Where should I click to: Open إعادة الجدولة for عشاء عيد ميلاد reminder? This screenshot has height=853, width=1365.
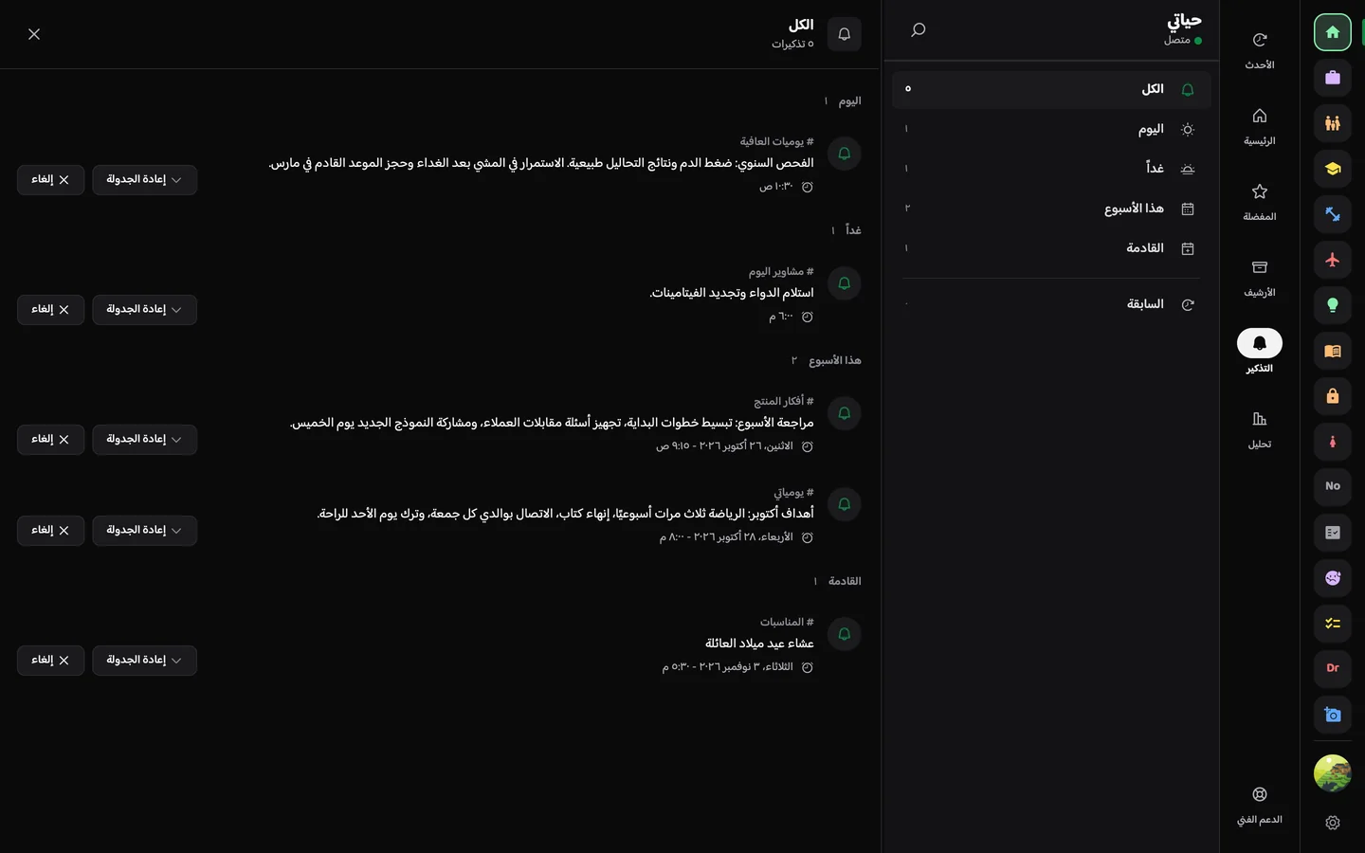[145, 661]
